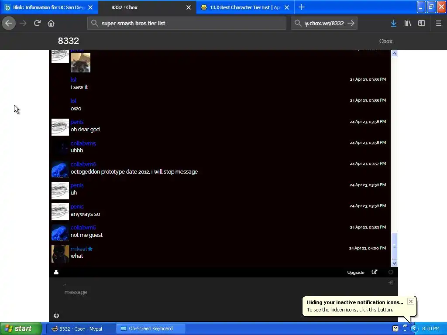Open the new tab plus button
The height and width of the screenshot is (335, 447).
pos(302,7)
